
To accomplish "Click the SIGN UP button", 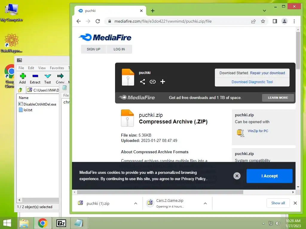I will (94, 49).
